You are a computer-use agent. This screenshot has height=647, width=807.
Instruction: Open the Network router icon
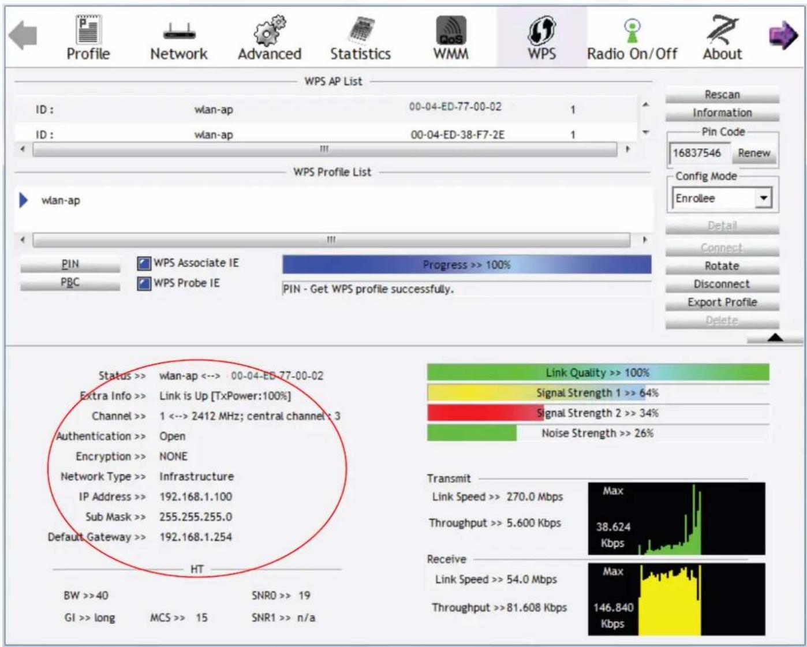pos(179,31)
